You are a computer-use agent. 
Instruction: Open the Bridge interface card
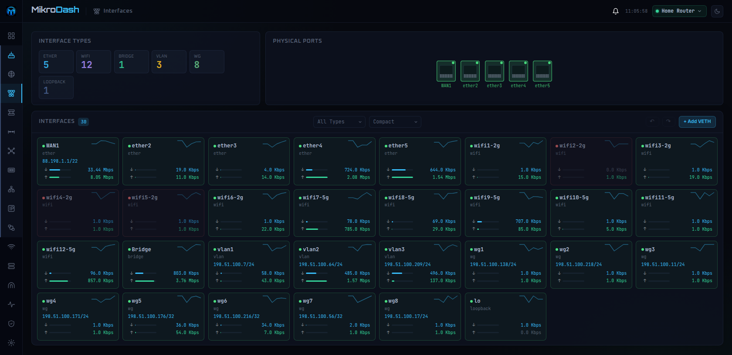(163, 265)
